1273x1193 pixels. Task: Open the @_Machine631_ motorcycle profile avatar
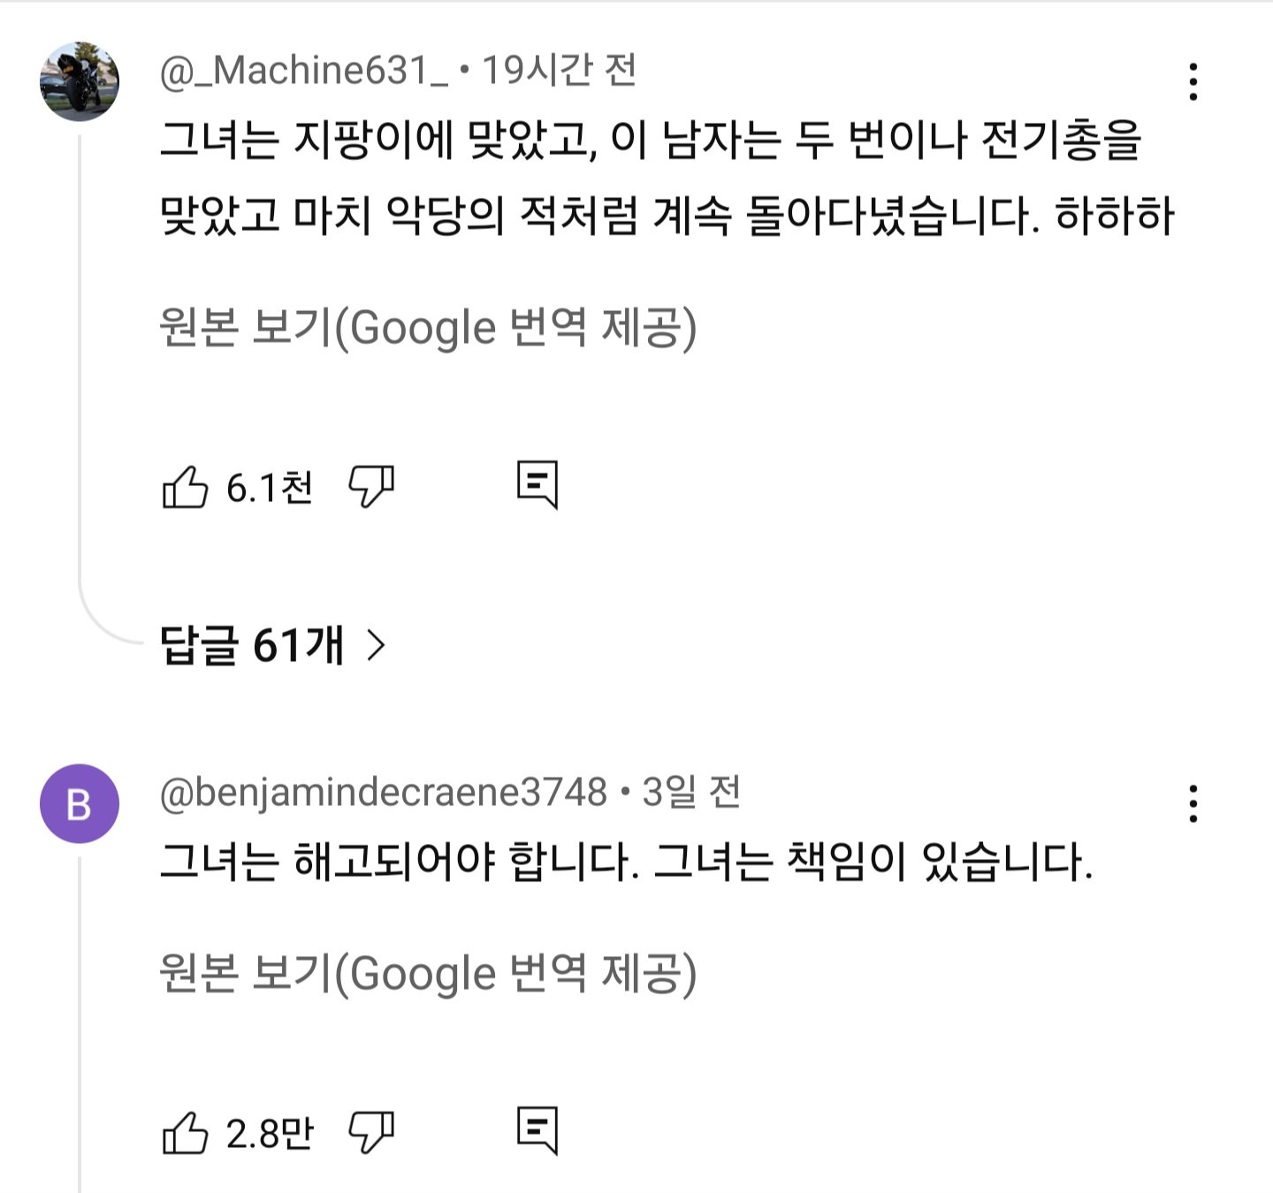[80, 81]
